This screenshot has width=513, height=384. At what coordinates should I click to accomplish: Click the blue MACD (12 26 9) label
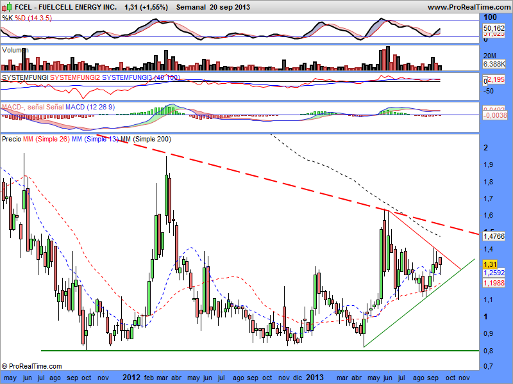pyautogui.click(x=90, y=107)
